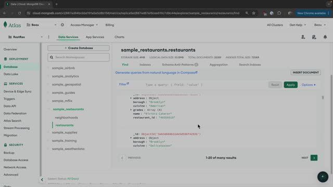Click the Create Database button

[x=79, y=48]
